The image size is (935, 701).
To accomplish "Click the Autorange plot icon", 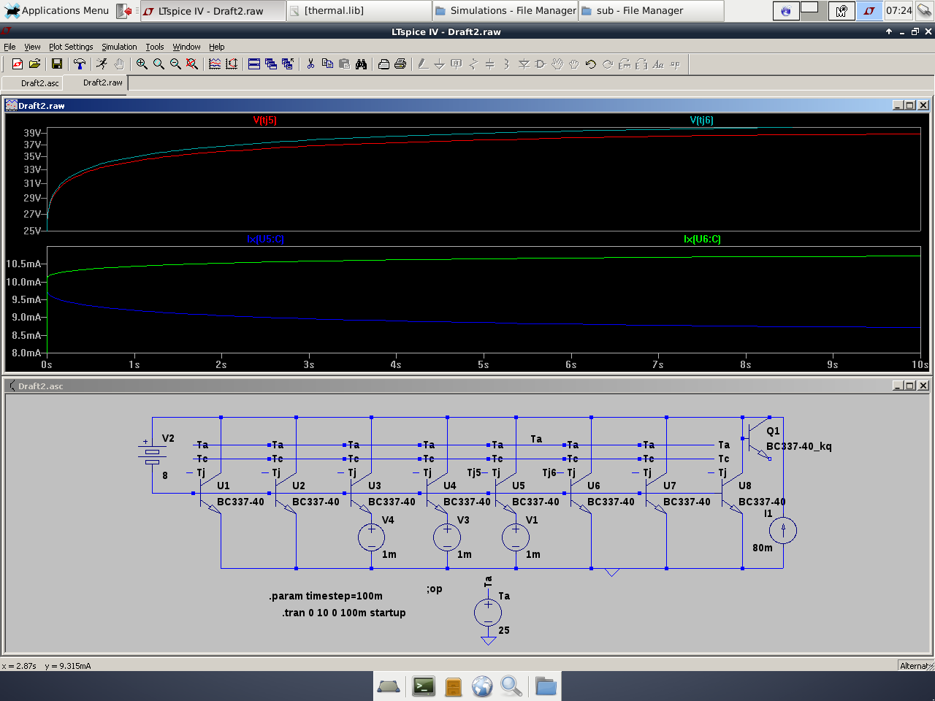I will coord(232,64).
